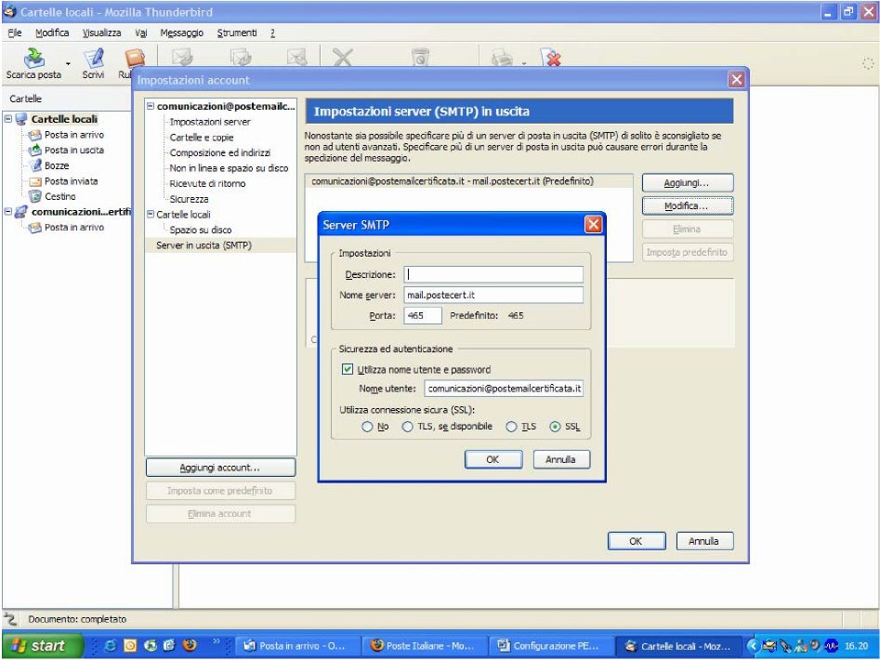Select TLS, se disponibile radio
The height and width of the screenshot is (660, 880).
(x=407, y=427)
